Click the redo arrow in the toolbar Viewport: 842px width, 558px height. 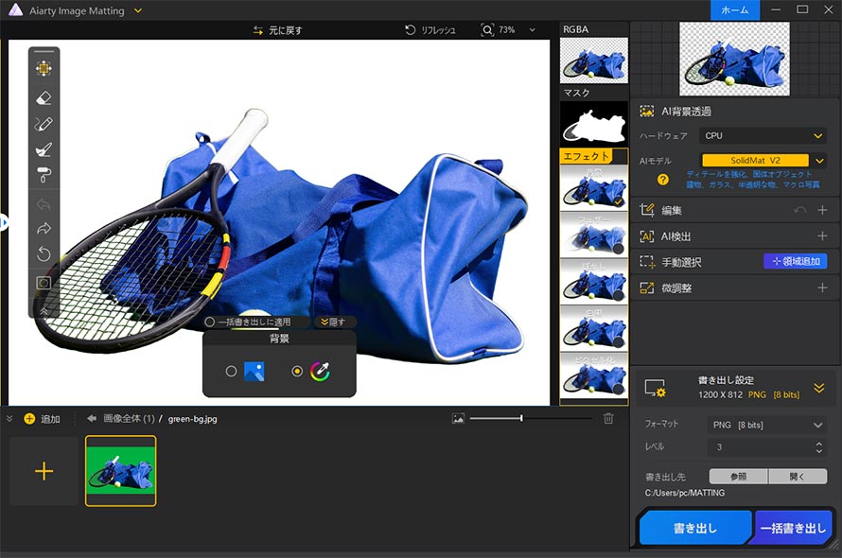point(44,228)
